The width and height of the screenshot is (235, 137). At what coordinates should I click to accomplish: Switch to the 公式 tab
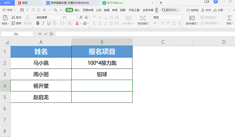[99, 10]
